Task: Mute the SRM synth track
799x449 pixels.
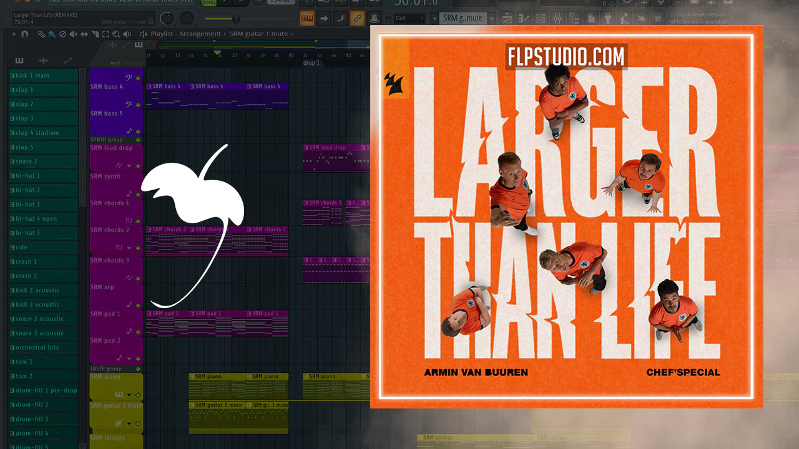Action: 139,195
